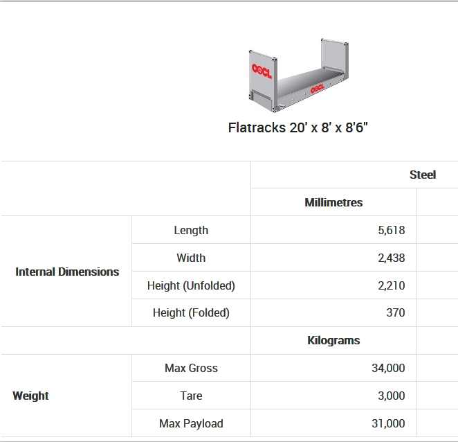
Task: Click the Kilograms unit header
Action: click(x=333, y=341)
